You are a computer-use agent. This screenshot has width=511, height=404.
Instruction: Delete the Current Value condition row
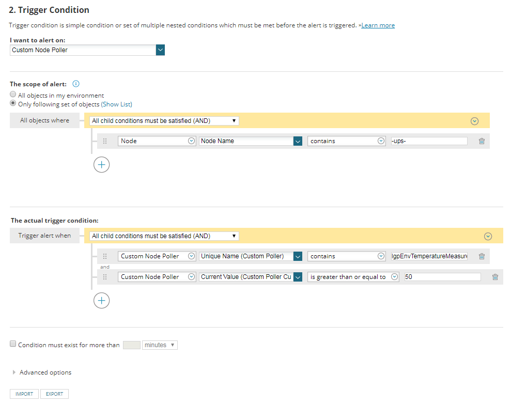pyautogui.click(x=495, y=277)
